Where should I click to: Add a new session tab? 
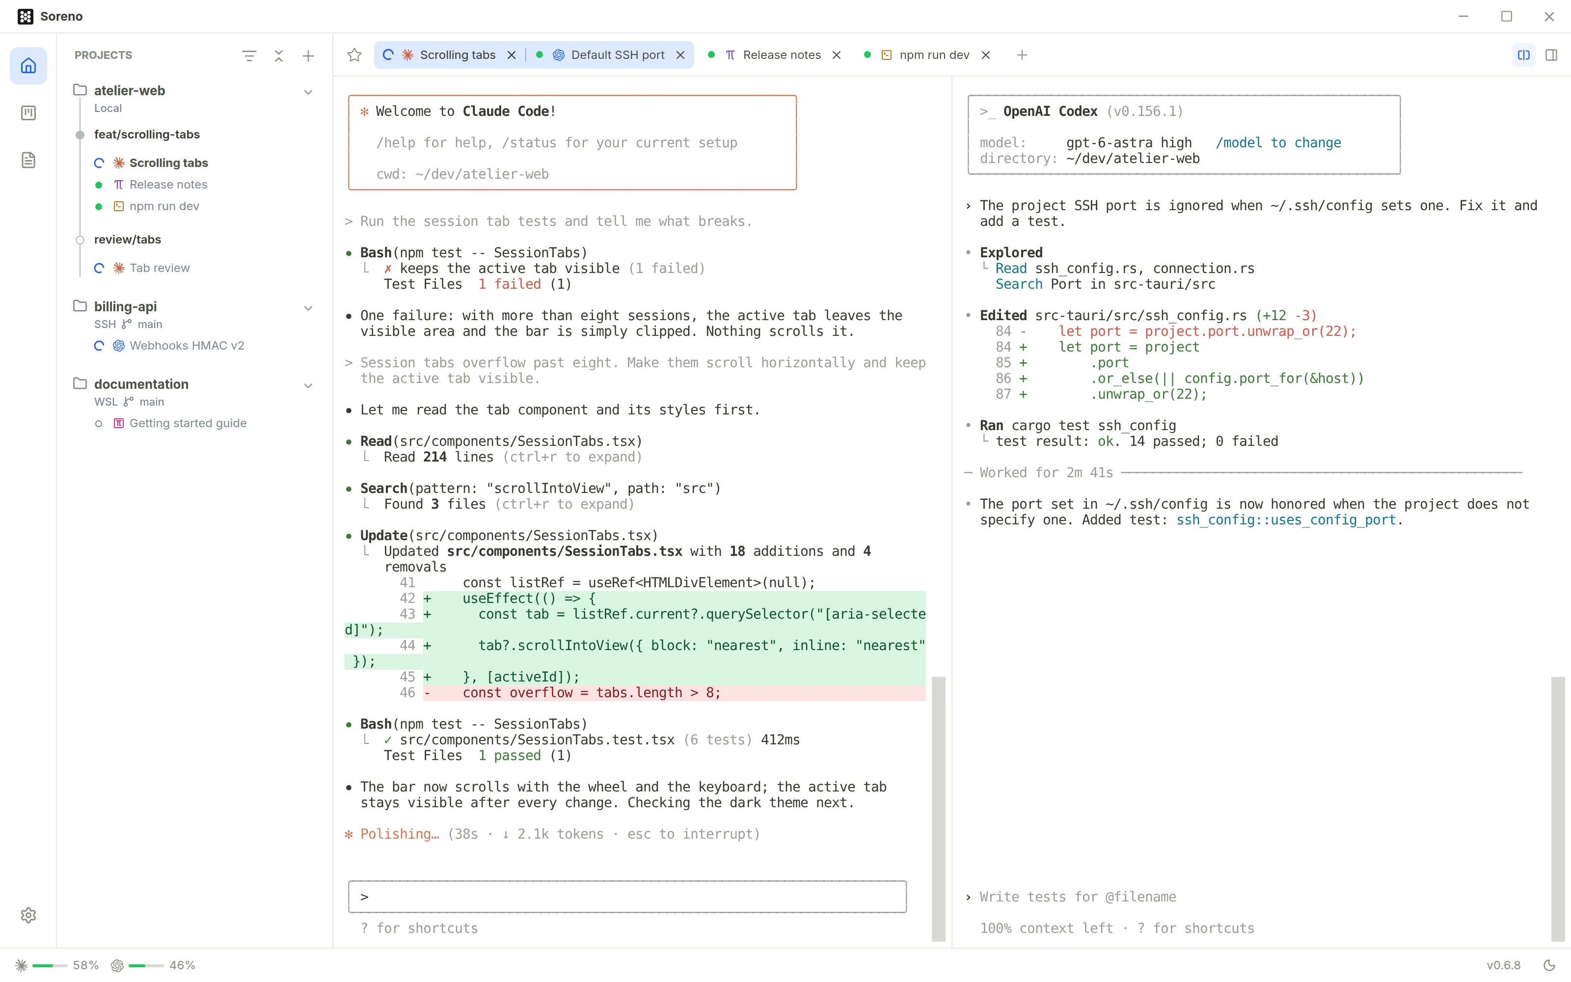(1022, 55)
